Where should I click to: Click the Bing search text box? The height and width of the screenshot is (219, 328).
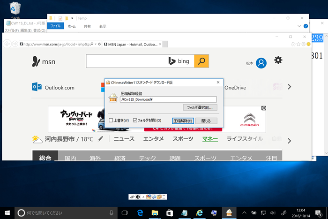point(140,61)
